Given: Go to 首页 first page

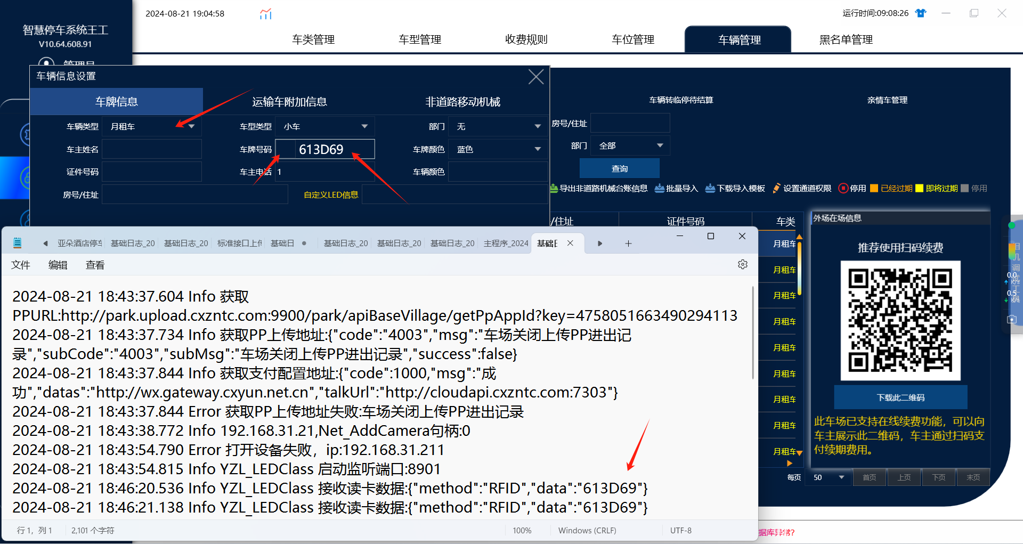Looking at the screenshot, I should point(870,477).
